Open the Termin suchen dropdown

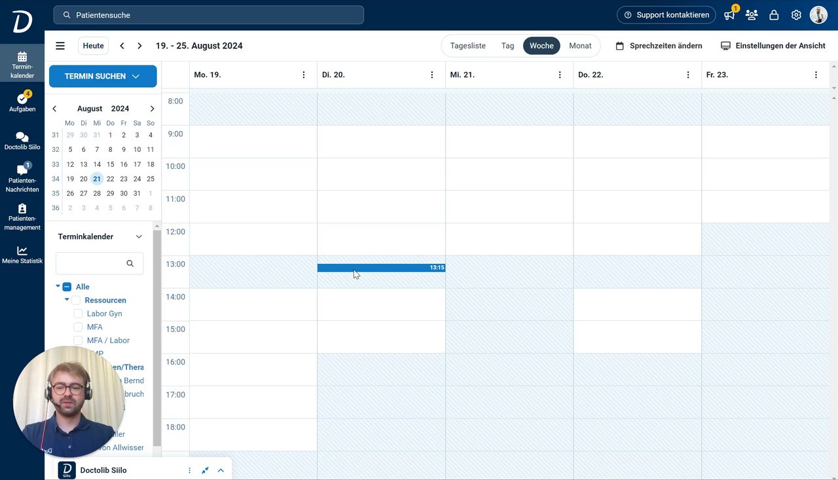pos(103,76)
